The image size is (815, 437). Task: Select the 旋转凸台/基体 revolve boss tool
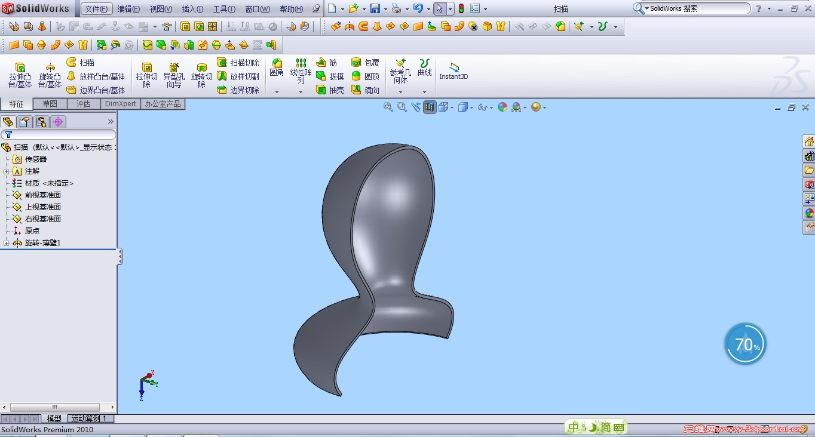click(x=50, y=75)
